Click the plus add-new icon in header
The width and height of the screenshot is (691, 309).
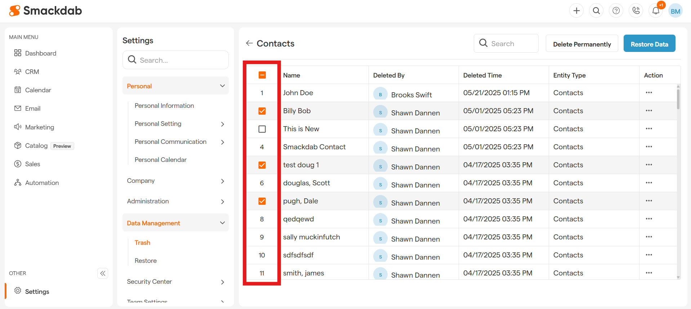click(x=576, y=11)
